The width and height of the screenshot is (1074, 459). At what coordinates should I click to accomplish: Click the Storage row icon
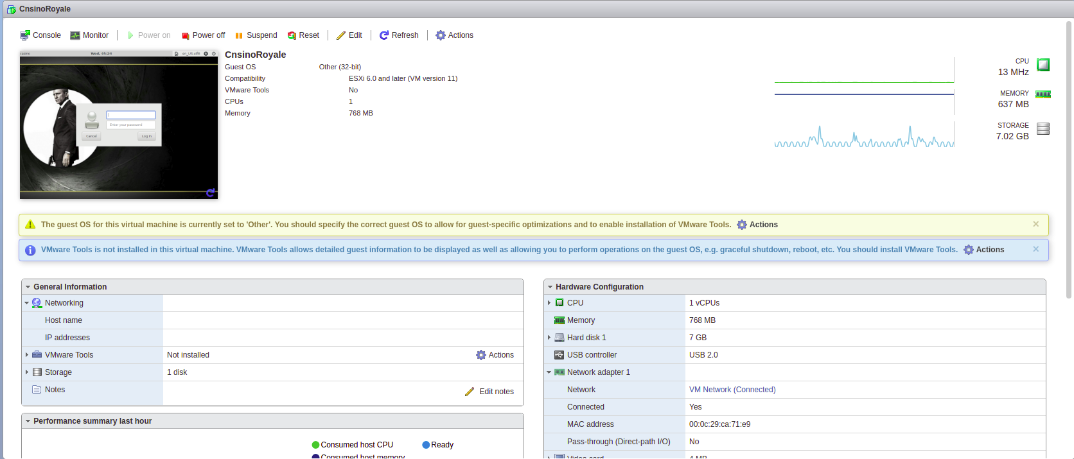tap(37, 372)
